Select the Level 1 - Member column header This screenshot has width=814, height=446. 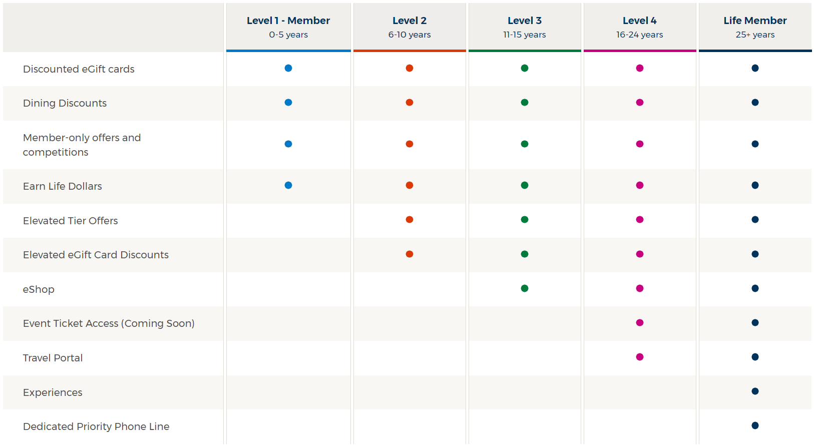(x=288, y=27)
